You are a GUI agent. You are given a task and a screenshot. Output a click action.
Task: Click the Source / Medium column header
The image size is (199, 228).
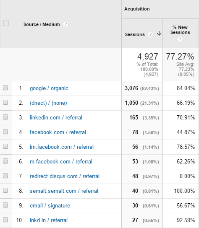click(x=42, y=24)
